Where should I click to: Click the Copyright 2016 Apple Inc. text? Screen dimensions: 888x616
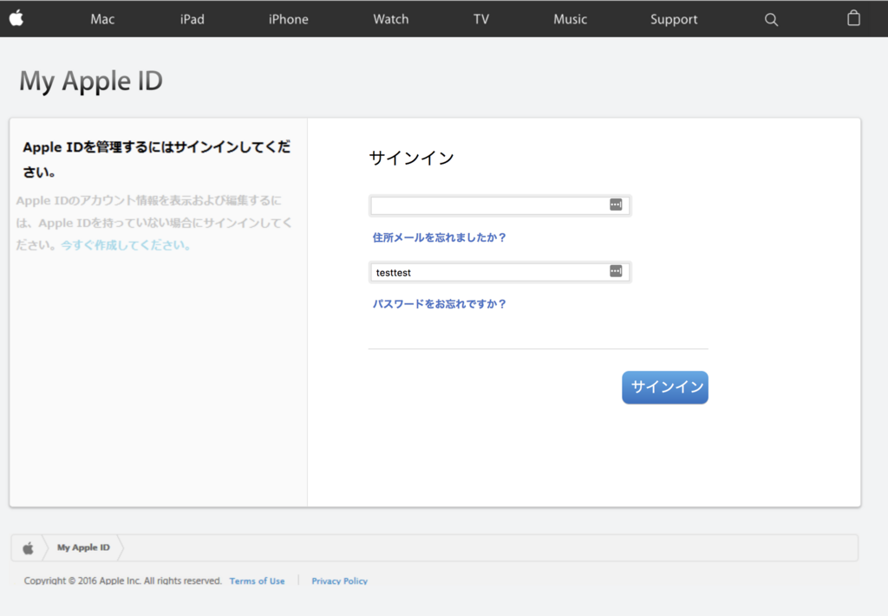123,581
